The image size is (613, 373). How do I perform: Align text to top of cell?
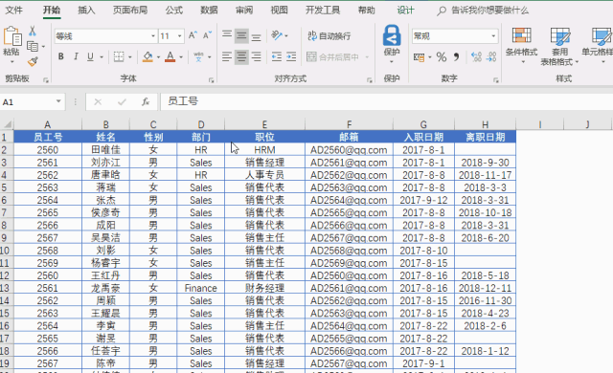click(x=227, y=36)
